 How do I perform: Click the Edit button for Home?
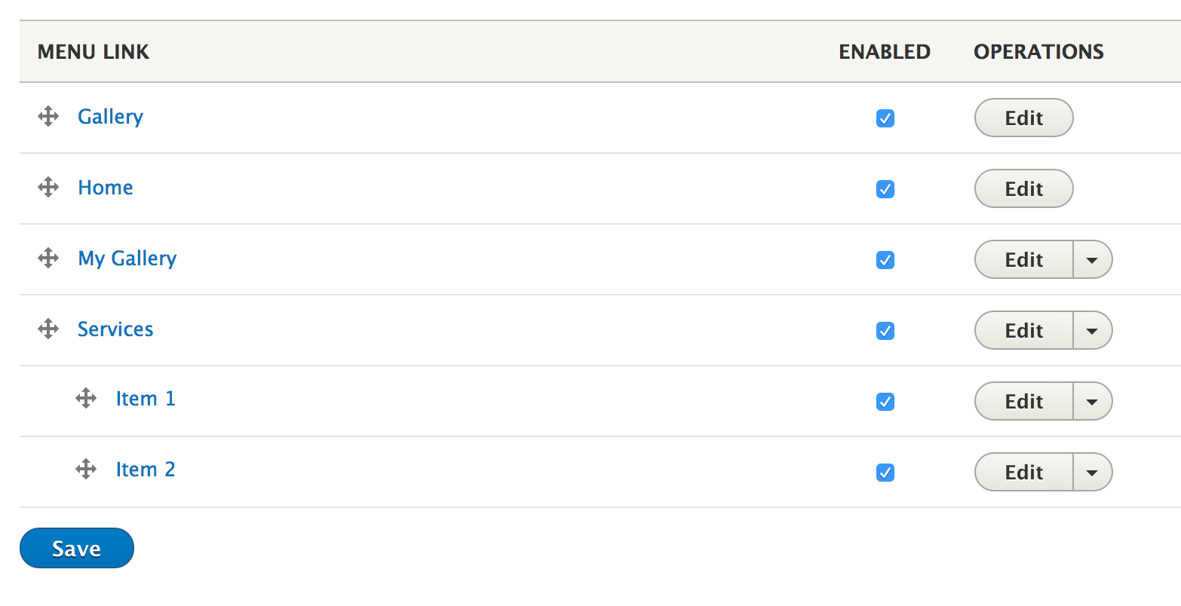pos(1023,189)
